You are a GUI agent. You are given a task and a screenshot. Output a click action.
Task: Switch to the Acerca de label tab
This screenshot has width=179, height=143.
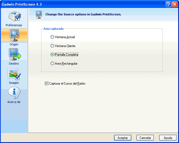pyautogui.click(x=14, y=102)
